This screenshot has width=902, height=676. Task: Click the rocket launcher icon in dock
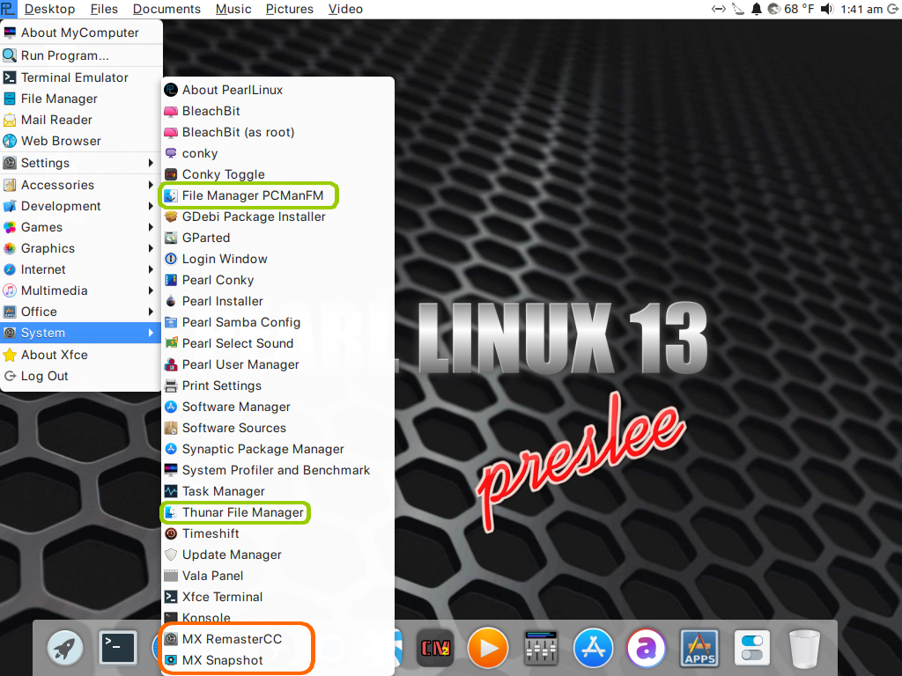(65, 649)
